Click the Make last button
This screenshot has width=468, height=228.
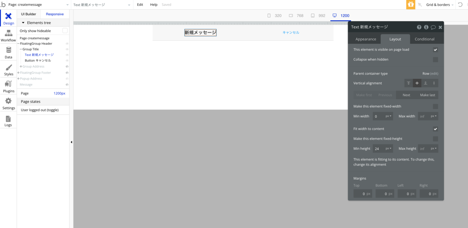427,95
